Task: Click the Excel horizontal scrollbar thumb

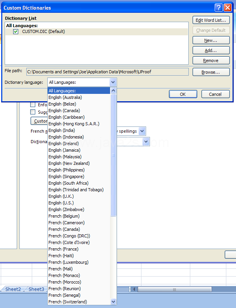Action: pos(175,289)
